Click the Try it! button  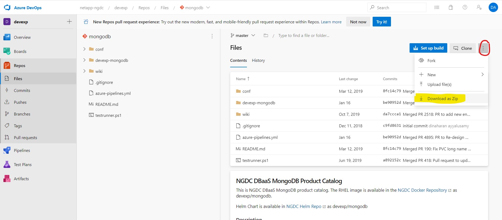pyautogui.click(x=382, y=22)
